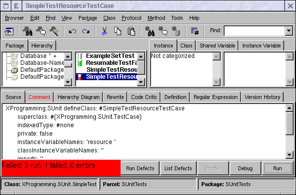Switch to the Package tab
Viewport: 296px width, 195px height.
tap(15, 46)
